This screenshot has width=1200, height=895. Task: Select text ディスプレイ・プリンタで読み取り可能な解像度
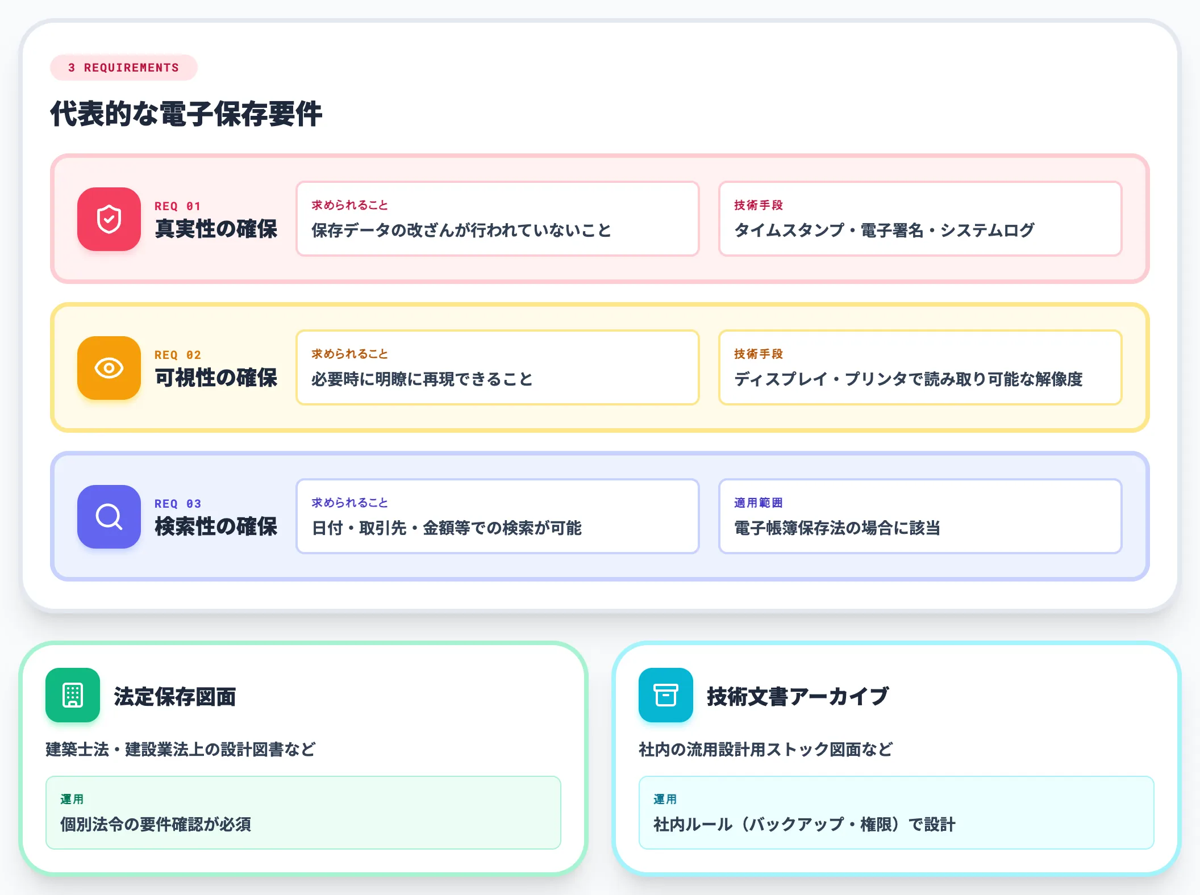(909, 379)
